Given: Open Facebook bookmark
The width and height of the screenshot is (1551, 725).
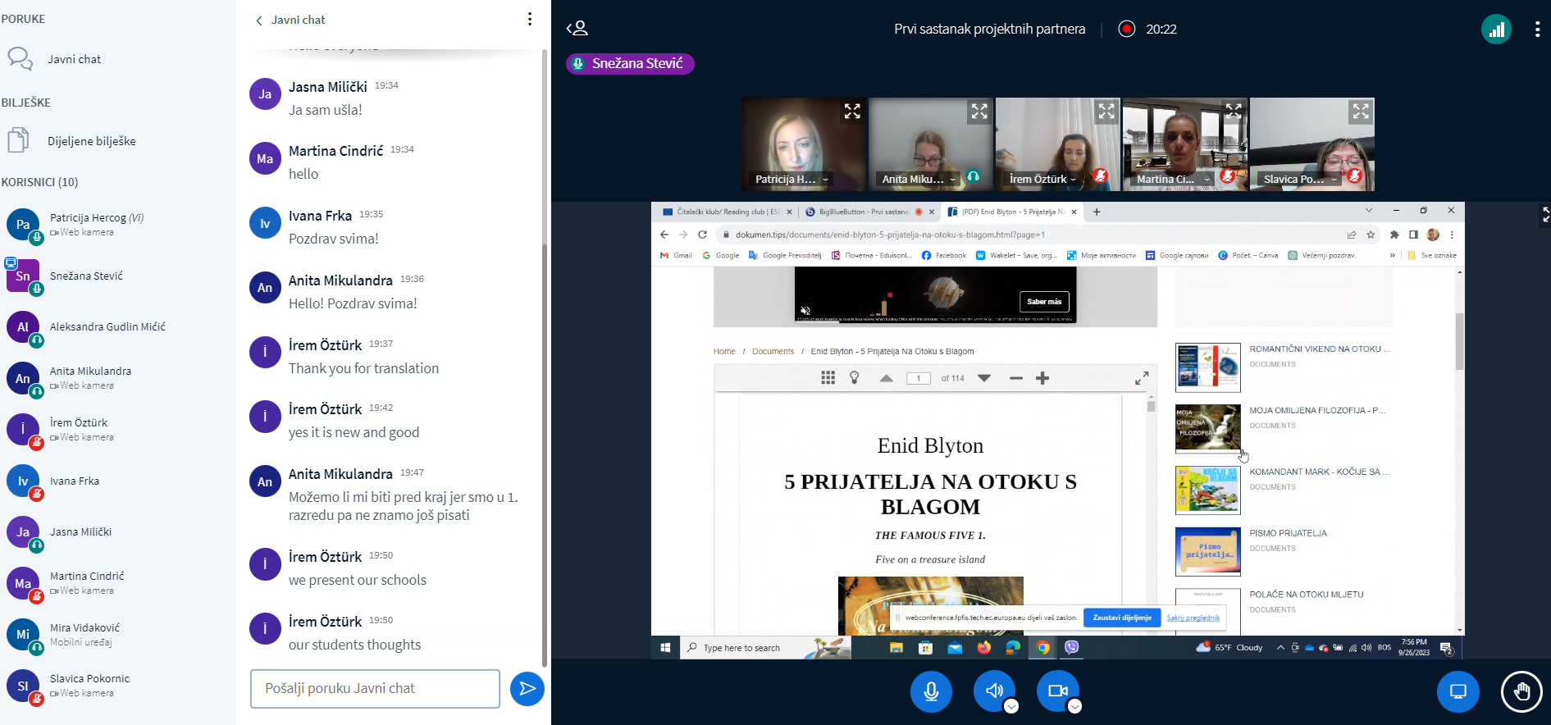Looking at the screenshot, I should point(944,255).
